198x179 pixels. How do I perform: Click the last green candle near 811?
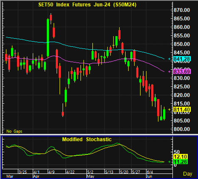(x=164, y=114)
